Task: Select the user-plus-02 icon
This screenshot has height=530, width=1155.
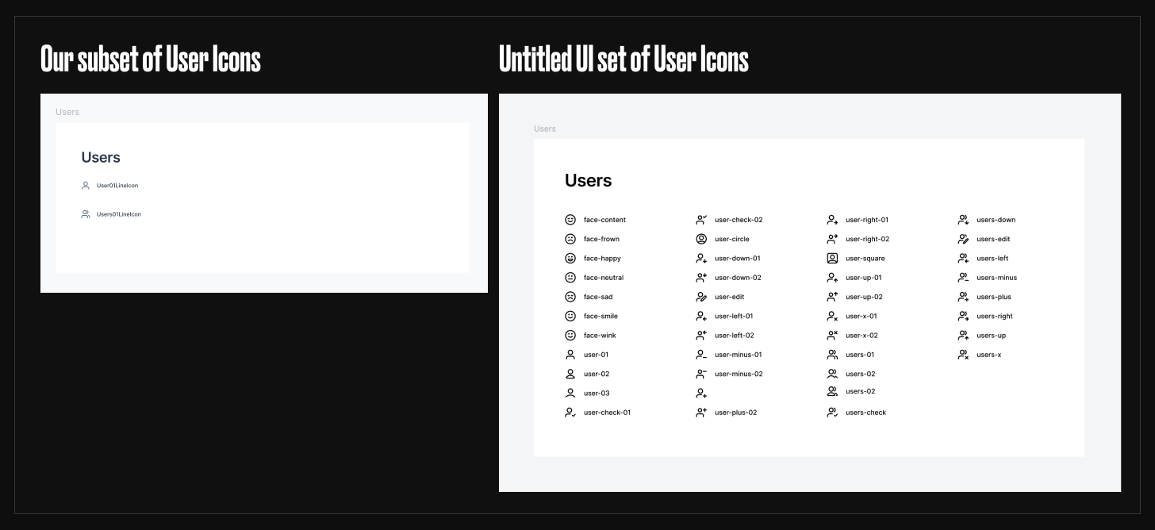Action: pos(701,413)
